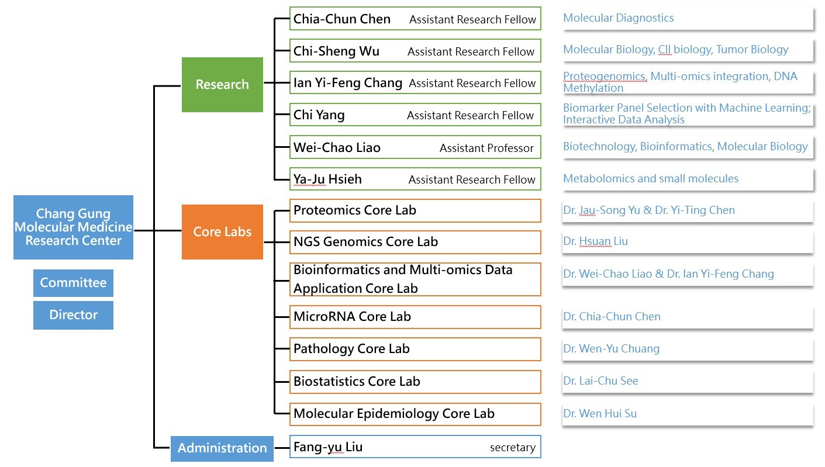Select the MicroRNA Core Lab box

click(415, 317)
